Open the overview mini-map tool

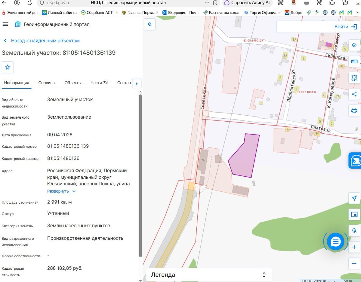(354, 214)
